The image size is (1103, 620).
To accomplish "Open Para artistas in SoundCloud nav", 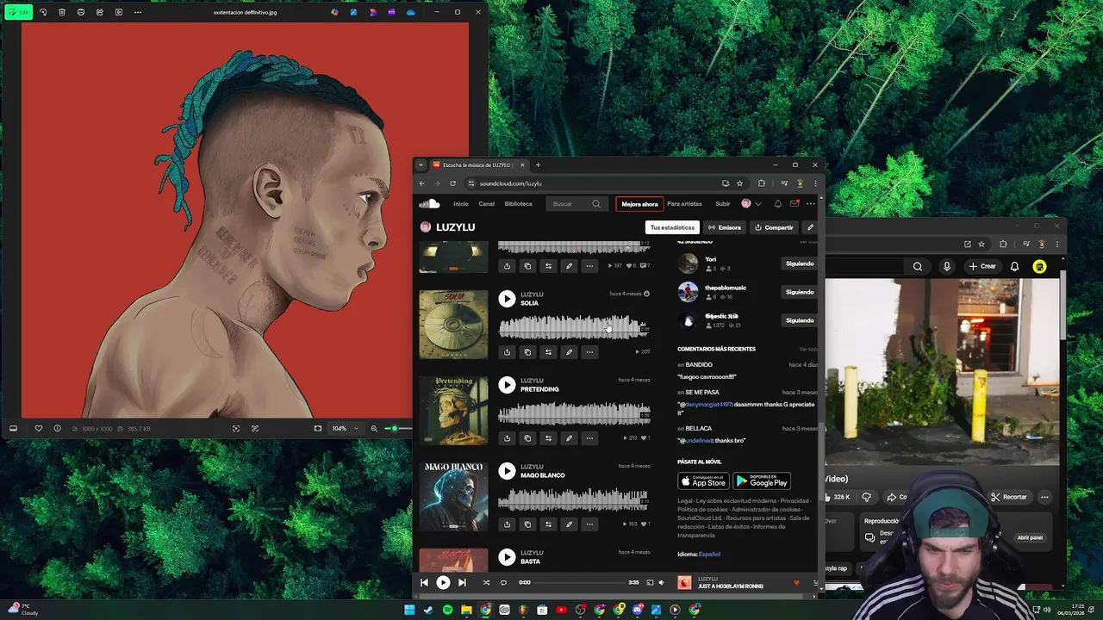I will coord(684,204).
